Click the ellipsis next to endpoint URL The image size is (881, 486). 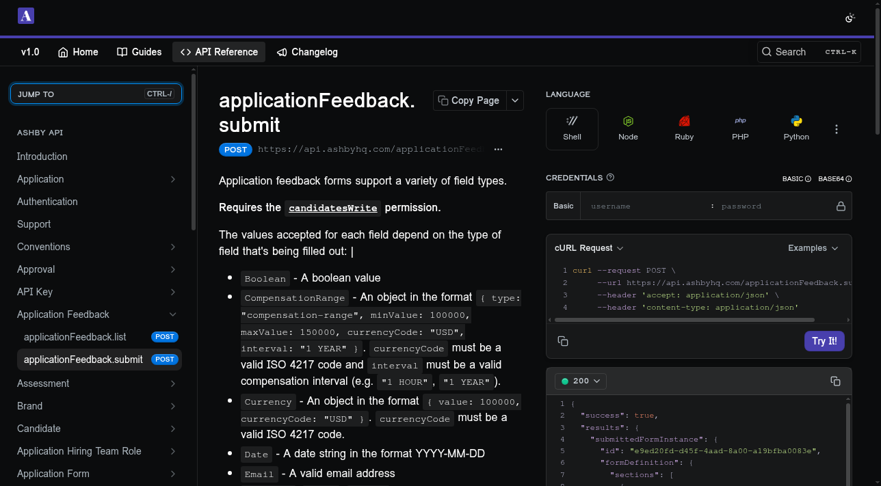click(x=498, y=149)
